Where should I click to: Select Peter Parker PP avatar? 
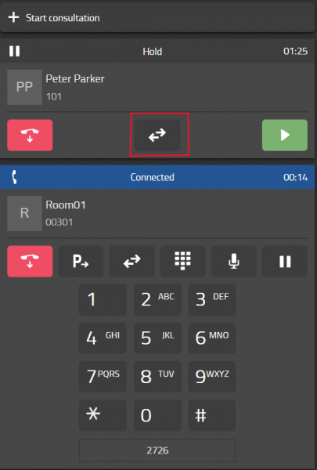(x=24, y=87)
